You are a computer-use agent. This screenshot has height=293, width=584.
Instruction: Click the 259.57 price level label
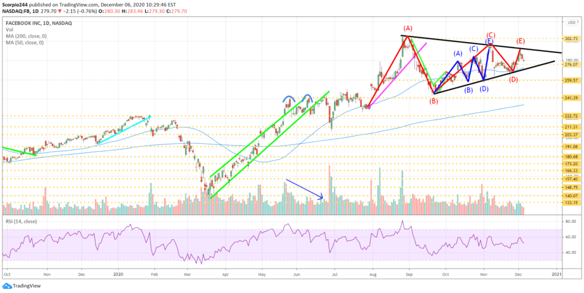[571, 80]
